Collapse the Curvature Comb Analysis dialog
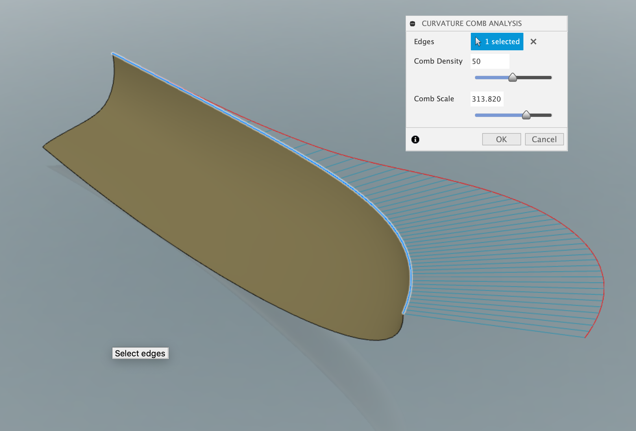Image resolution: width=636 pixels, height=431 pixels. click(412, 24)
